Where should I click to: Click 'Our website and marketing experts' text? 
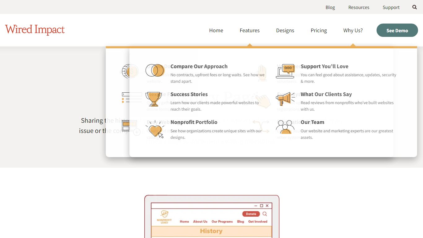[347, 134]
